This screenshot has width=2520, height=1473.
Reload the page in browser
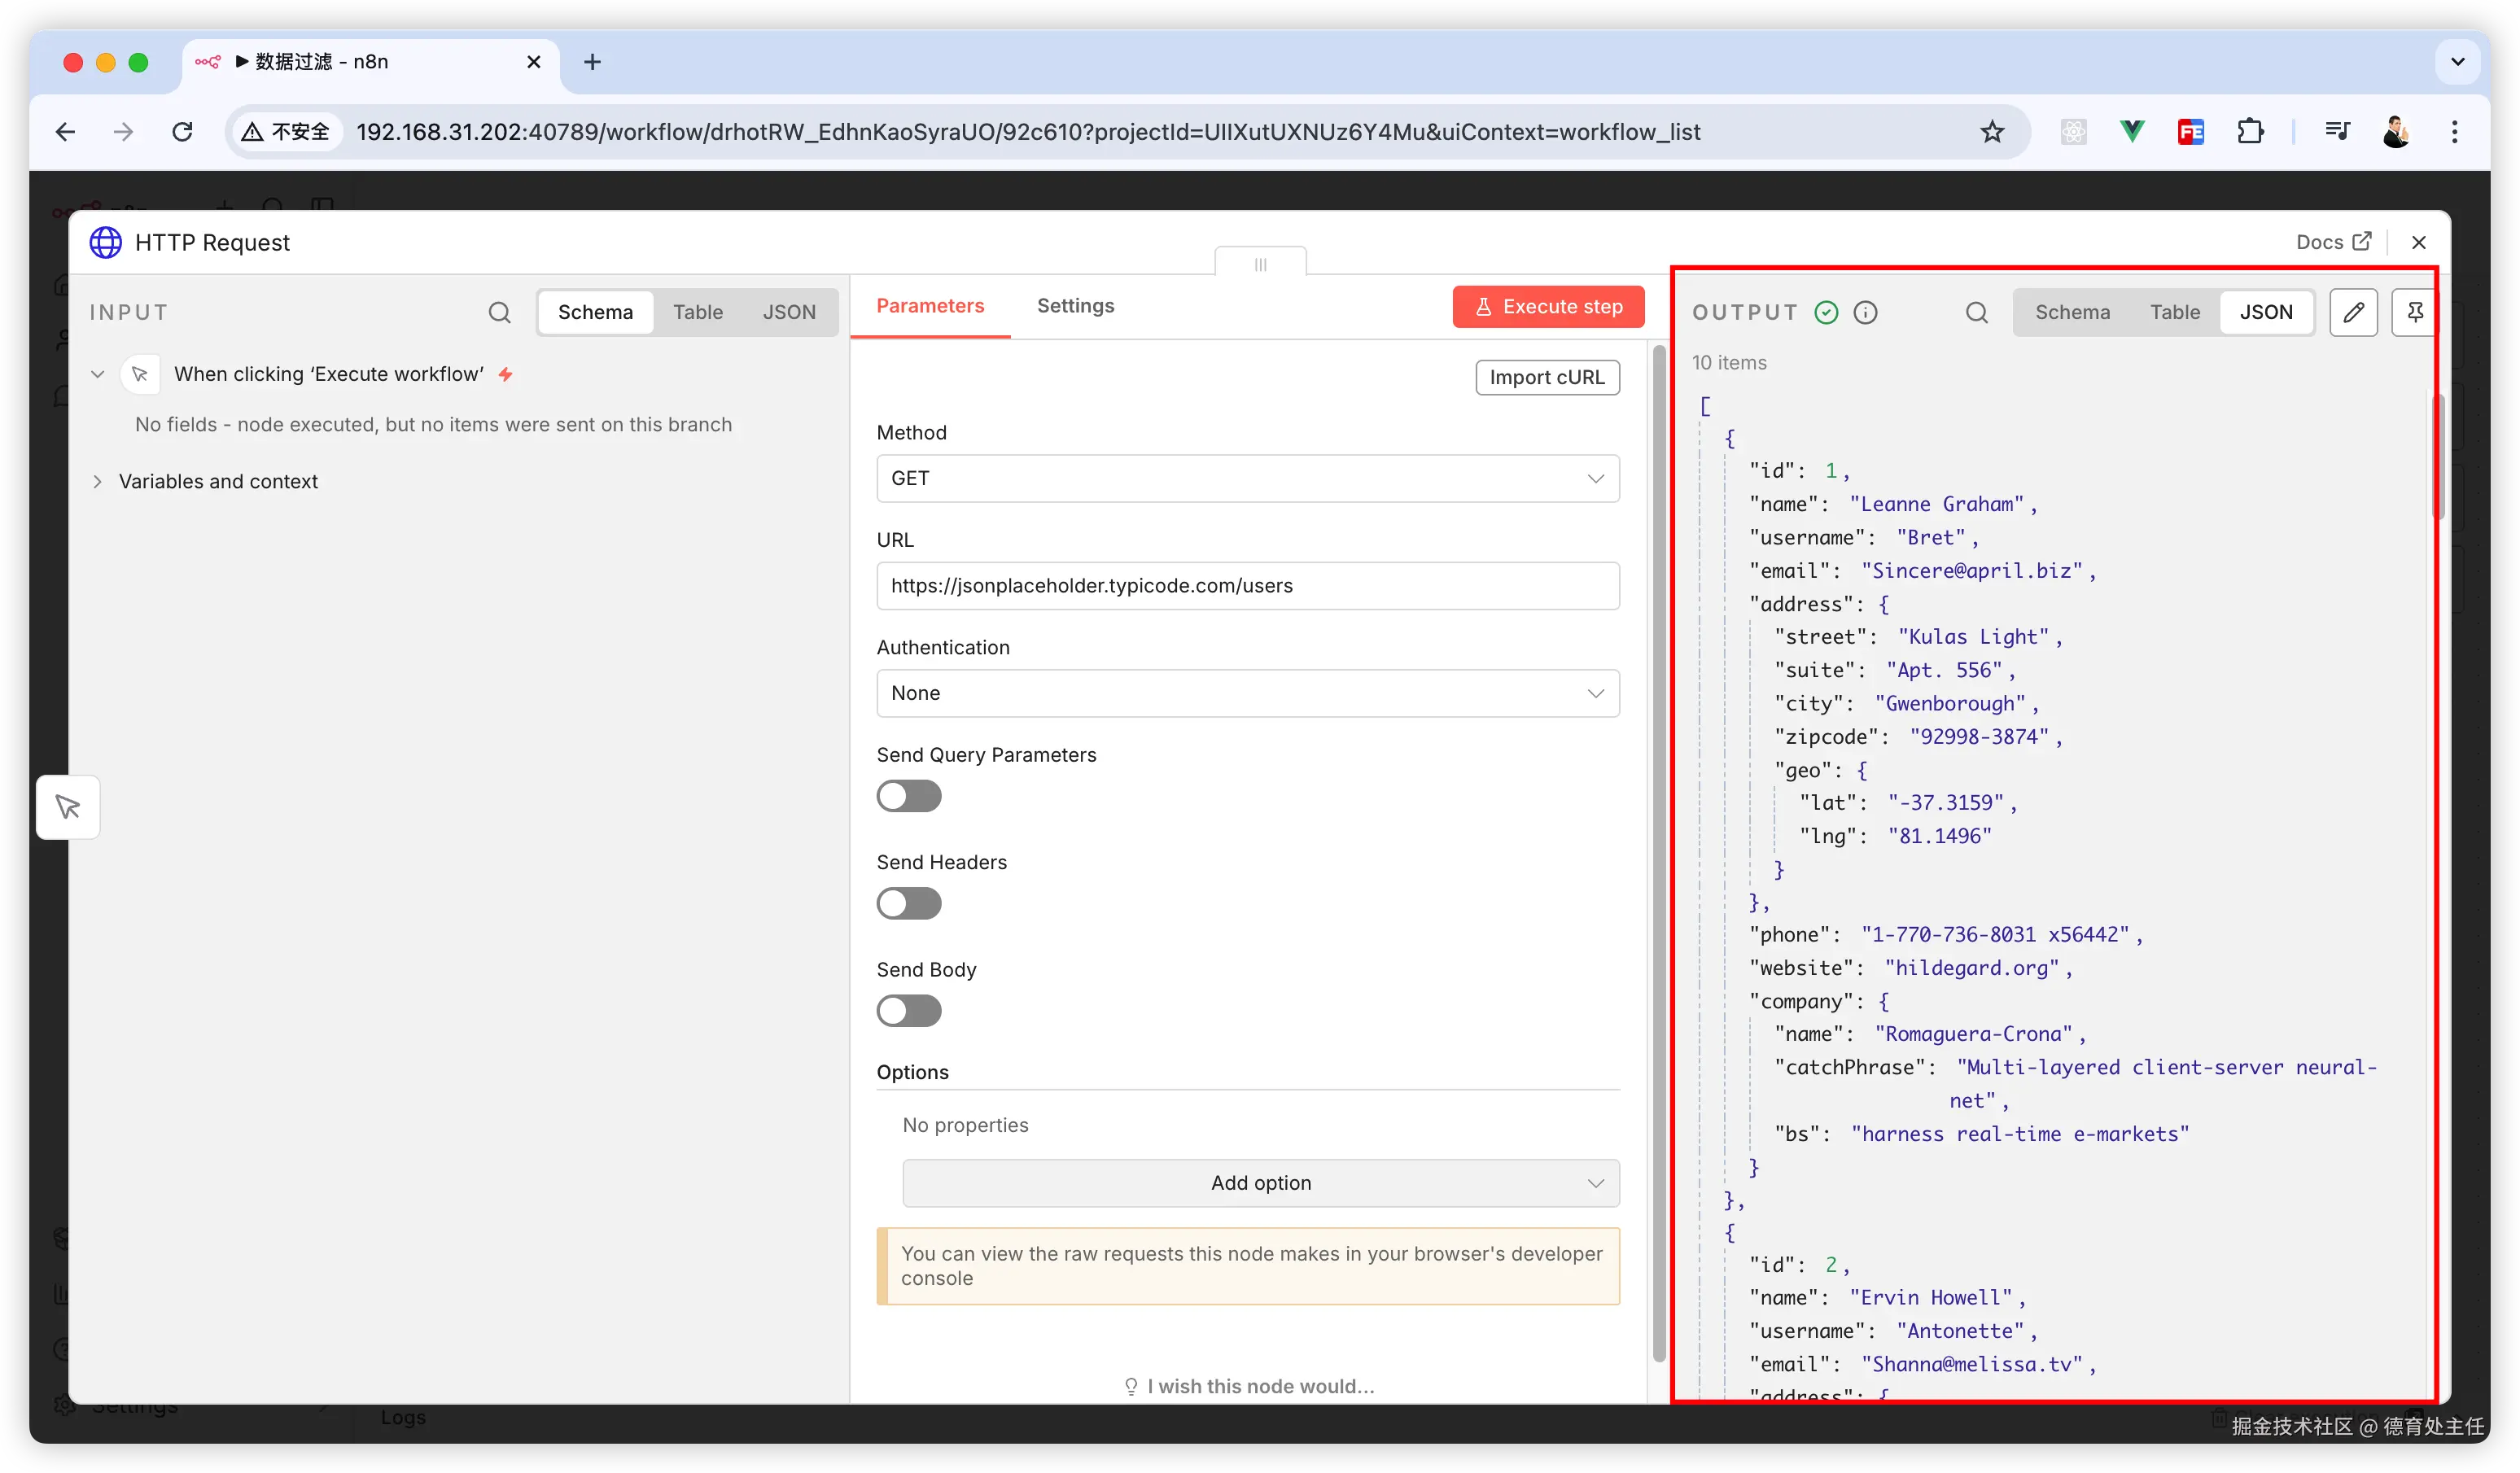182,132
